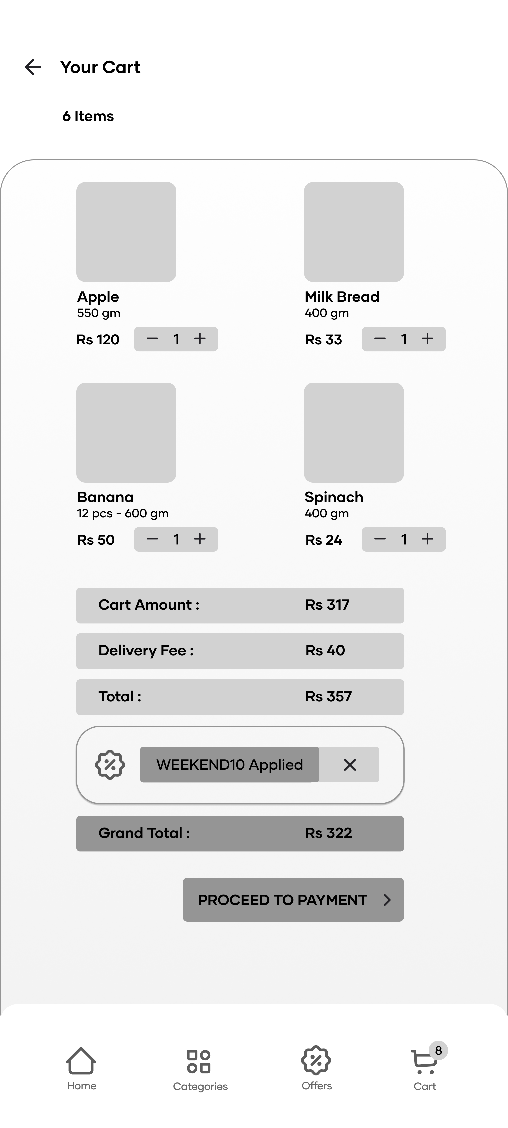Go back using the arrow icon

pos(33,67)
